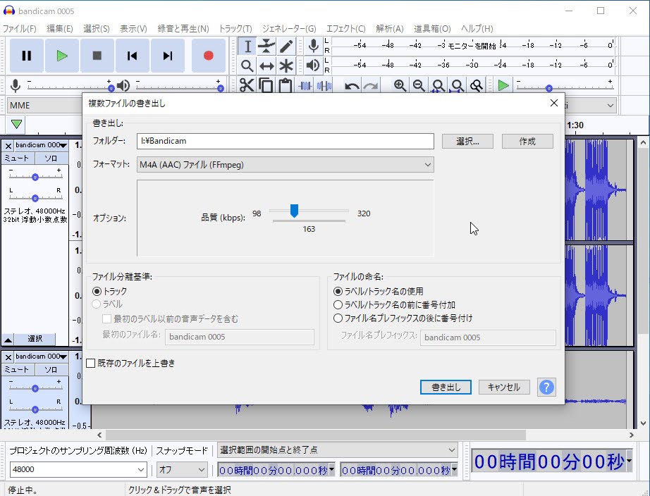Select the Zoom magnifier tool

click(247, 66)
